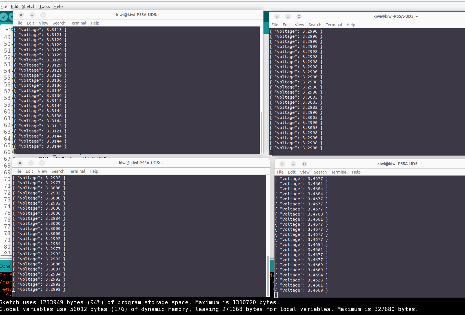Open Terminal menu in 3.31 voltage terminal
The width and height of the screenshot is (465, 315).
(78, 23)
